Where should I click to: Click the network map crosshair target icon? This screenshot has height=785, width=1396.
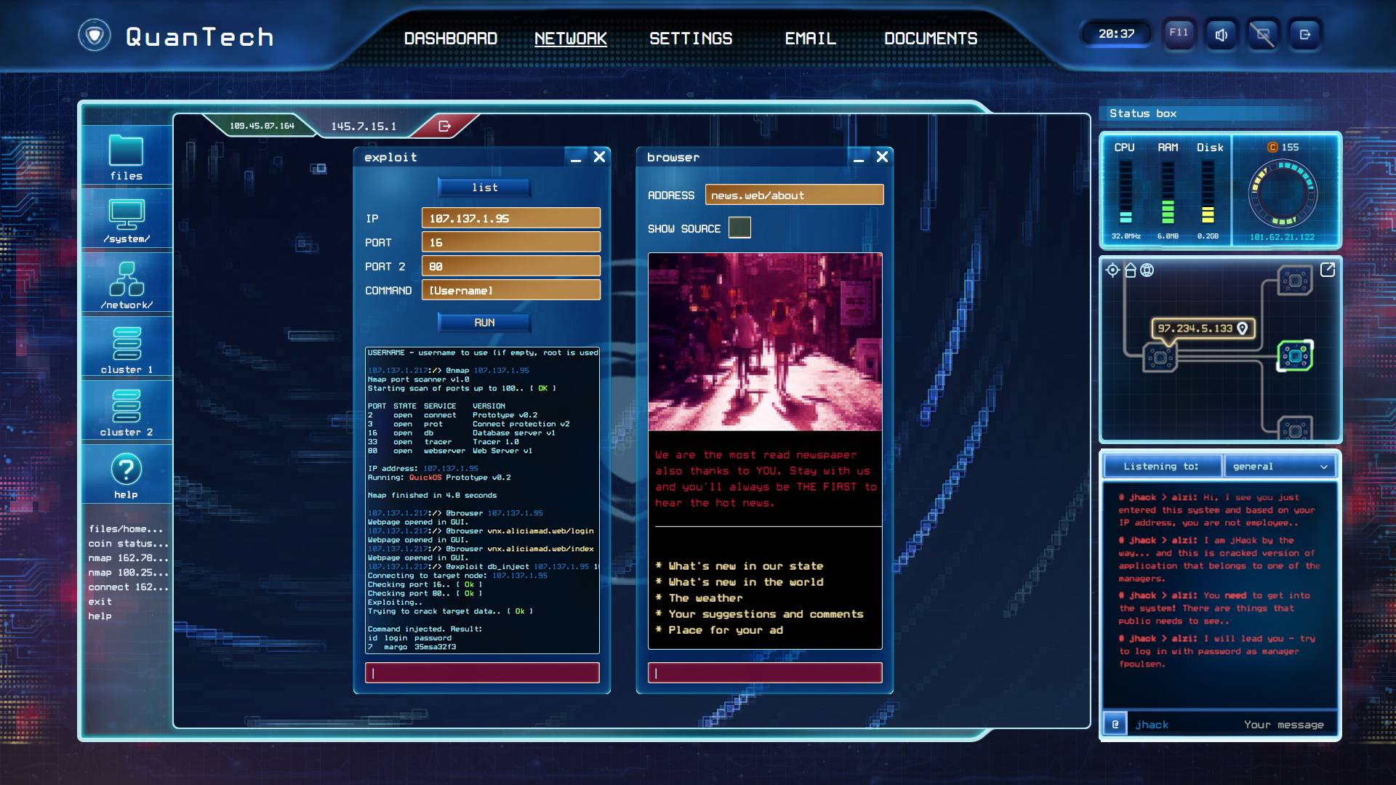(1112, 270)
